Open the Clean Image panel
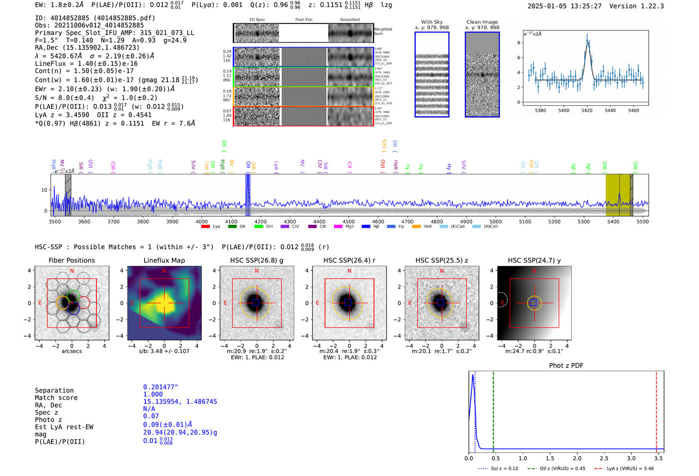This screenshot has height=476, width=699. (482, 74)
